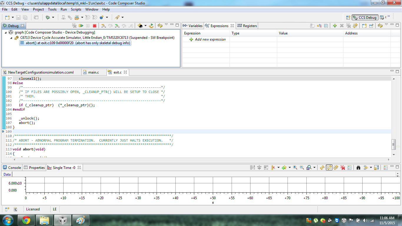Select the abort() at exit.c:109 stack frame
Viewport: 402px width, 226px height.
[75, 43]
